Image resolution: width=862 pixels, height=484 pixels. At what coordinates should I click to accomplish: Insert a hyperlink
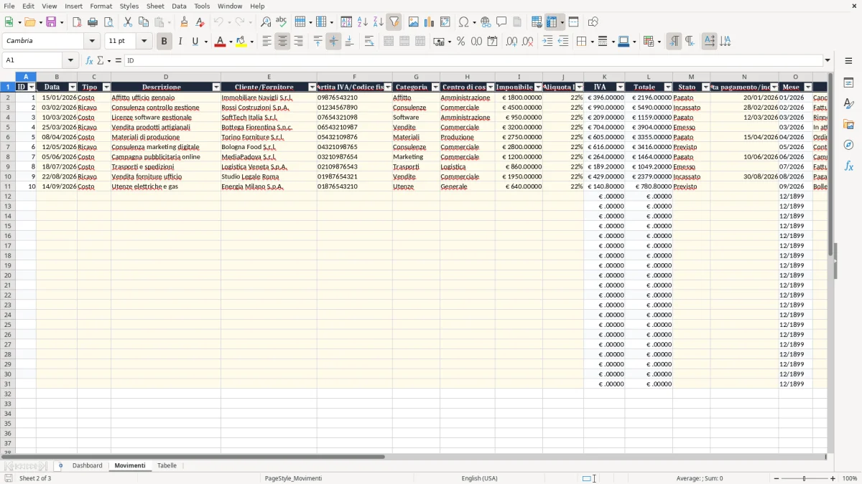coord(486,22)
